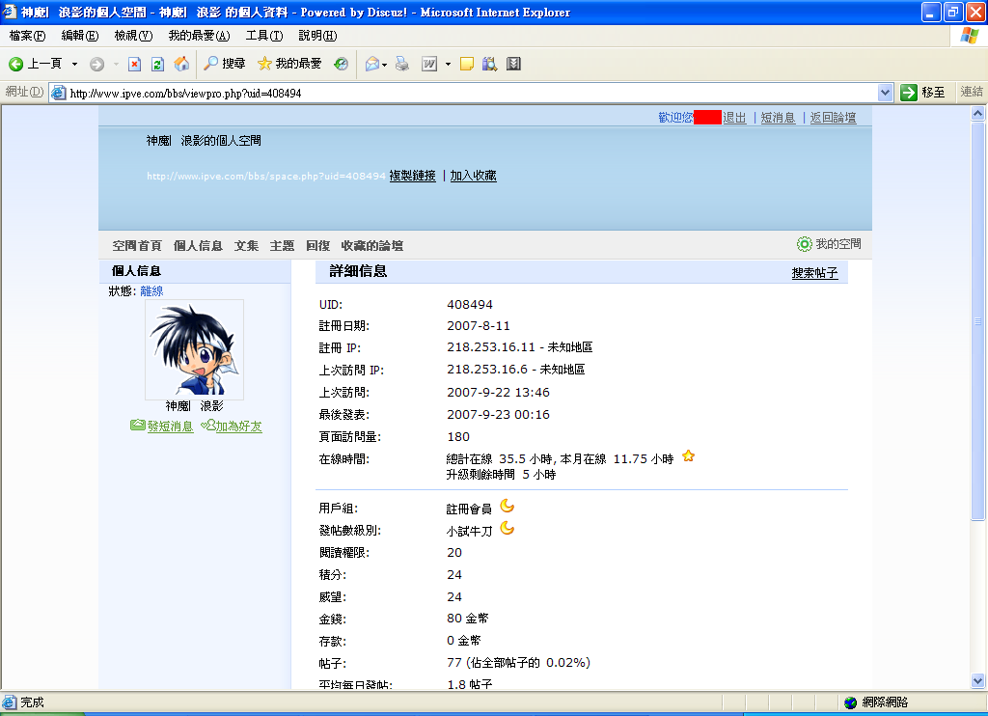Click the address bar URL field
The width and height of the screenshot is (988, 716).
click(x=463, y=93)
